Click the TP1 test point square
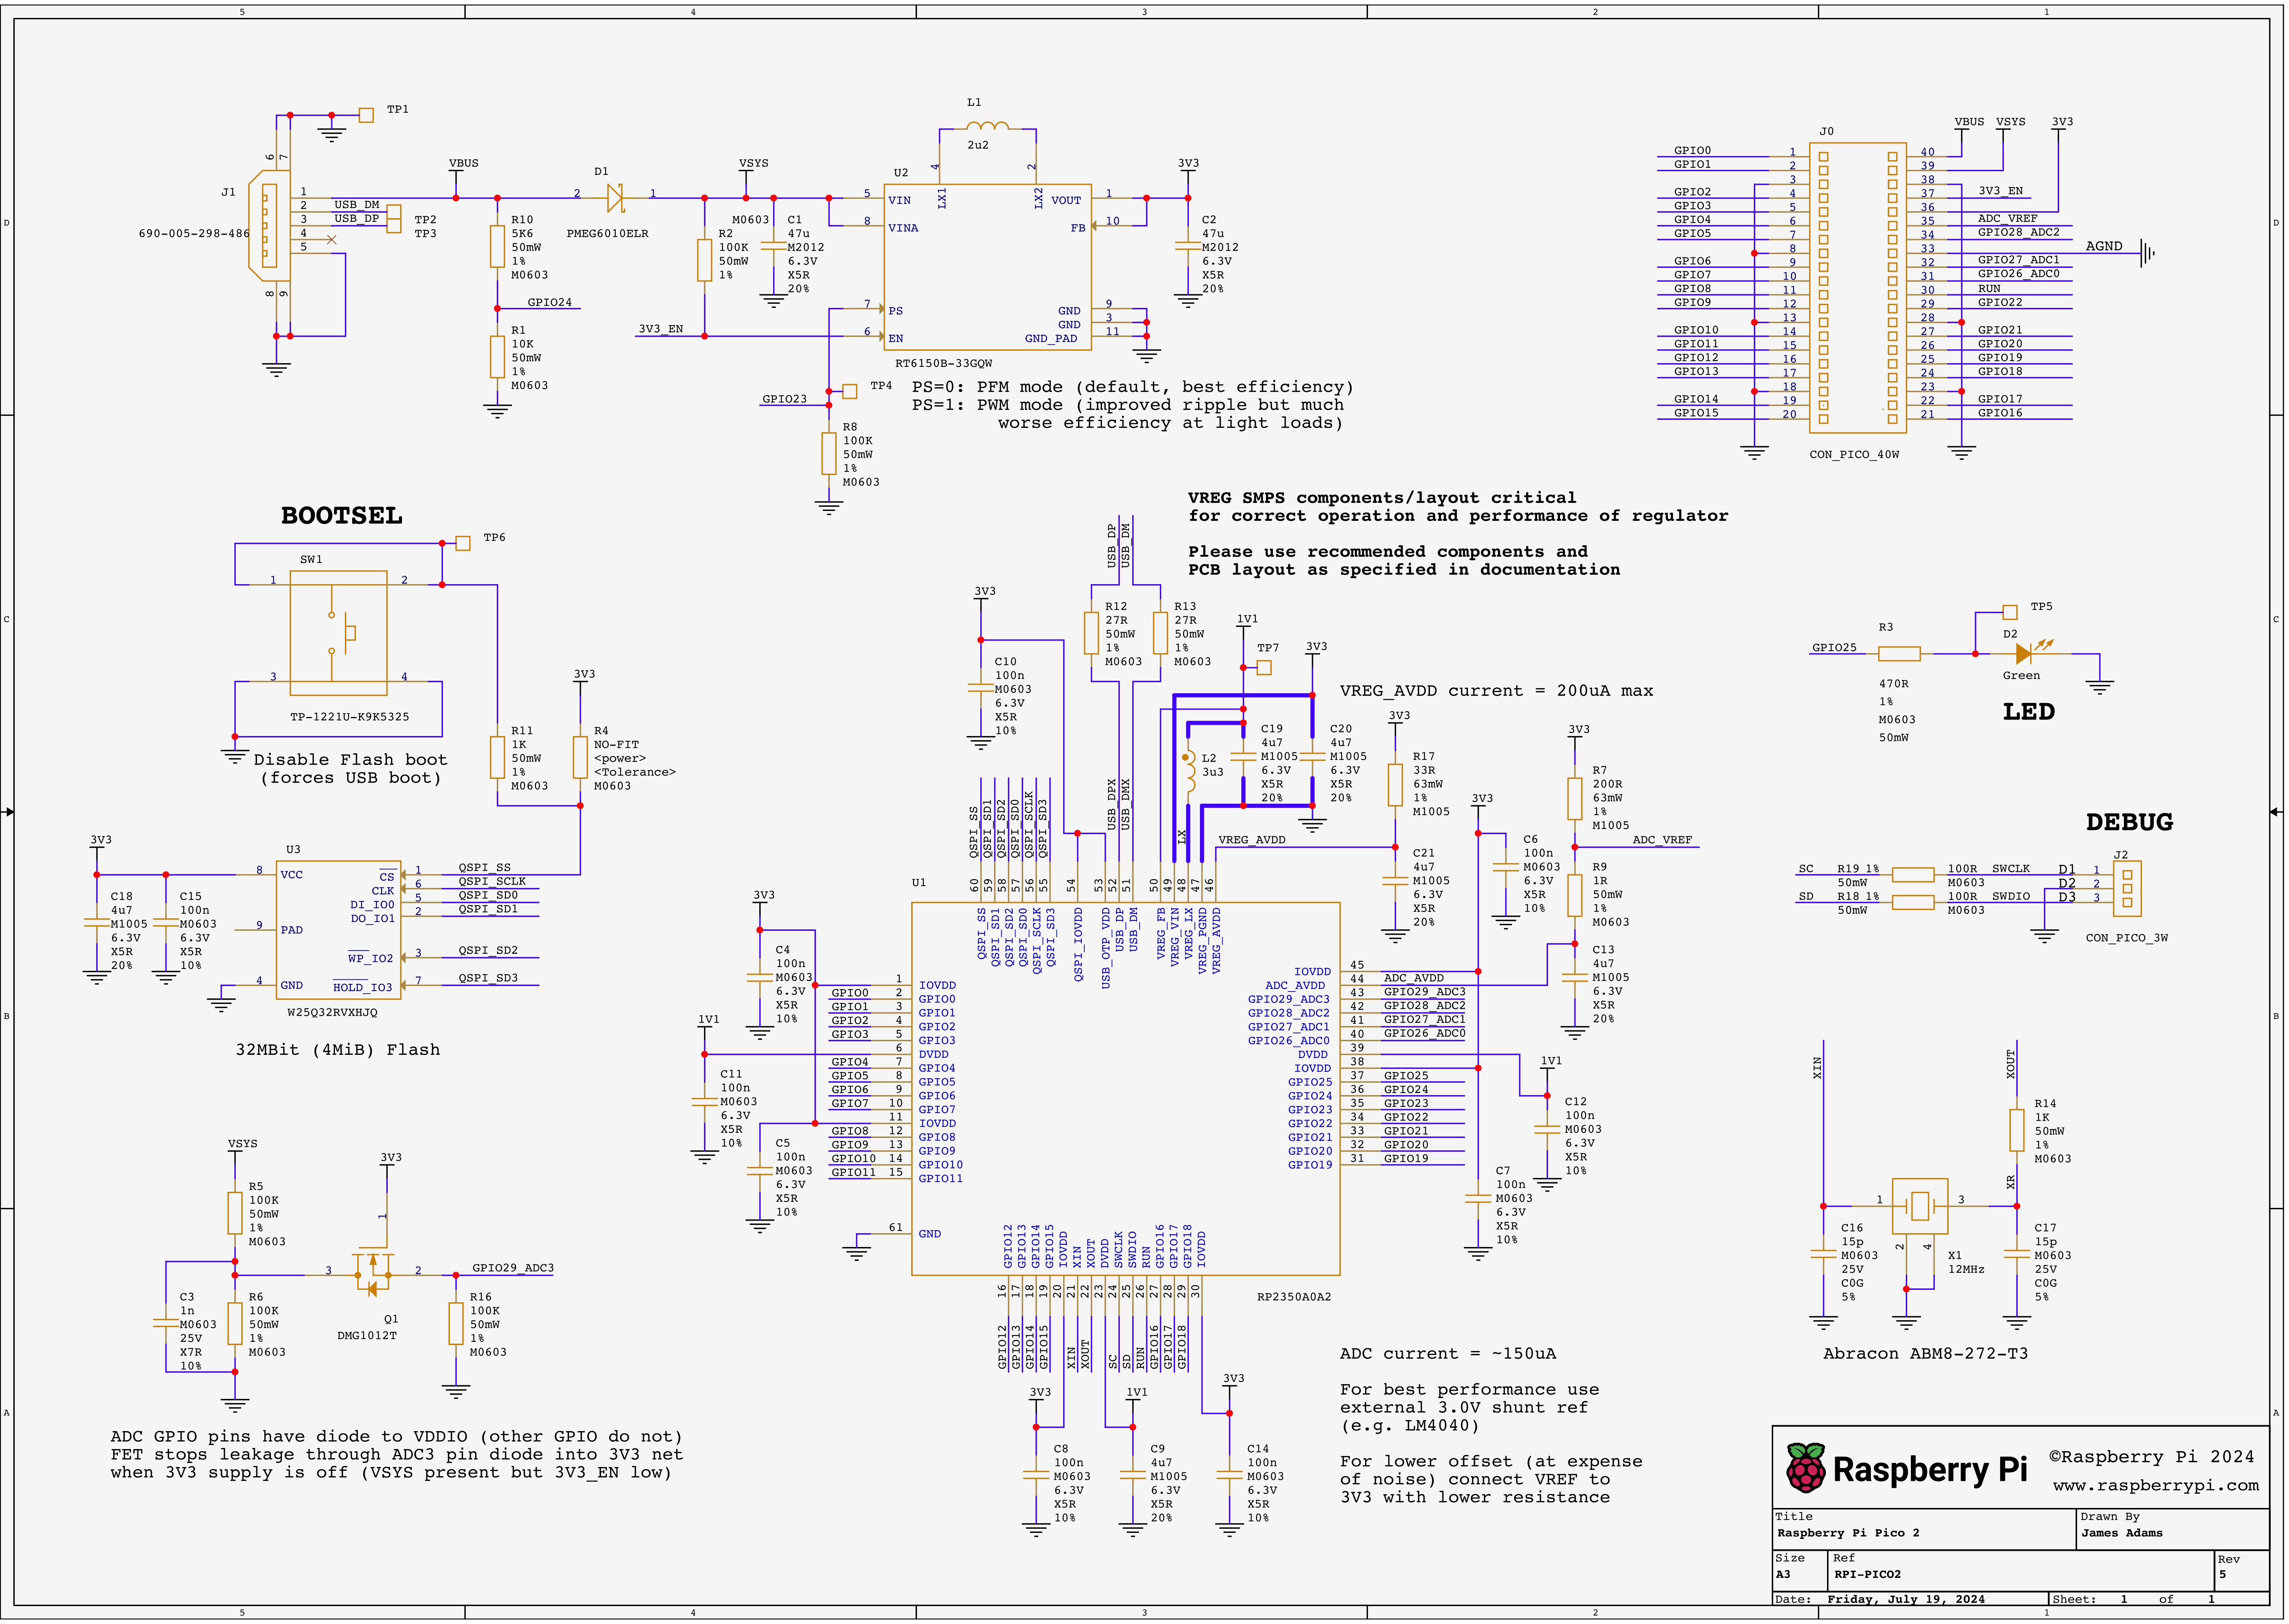 click(x=366, y=115)
